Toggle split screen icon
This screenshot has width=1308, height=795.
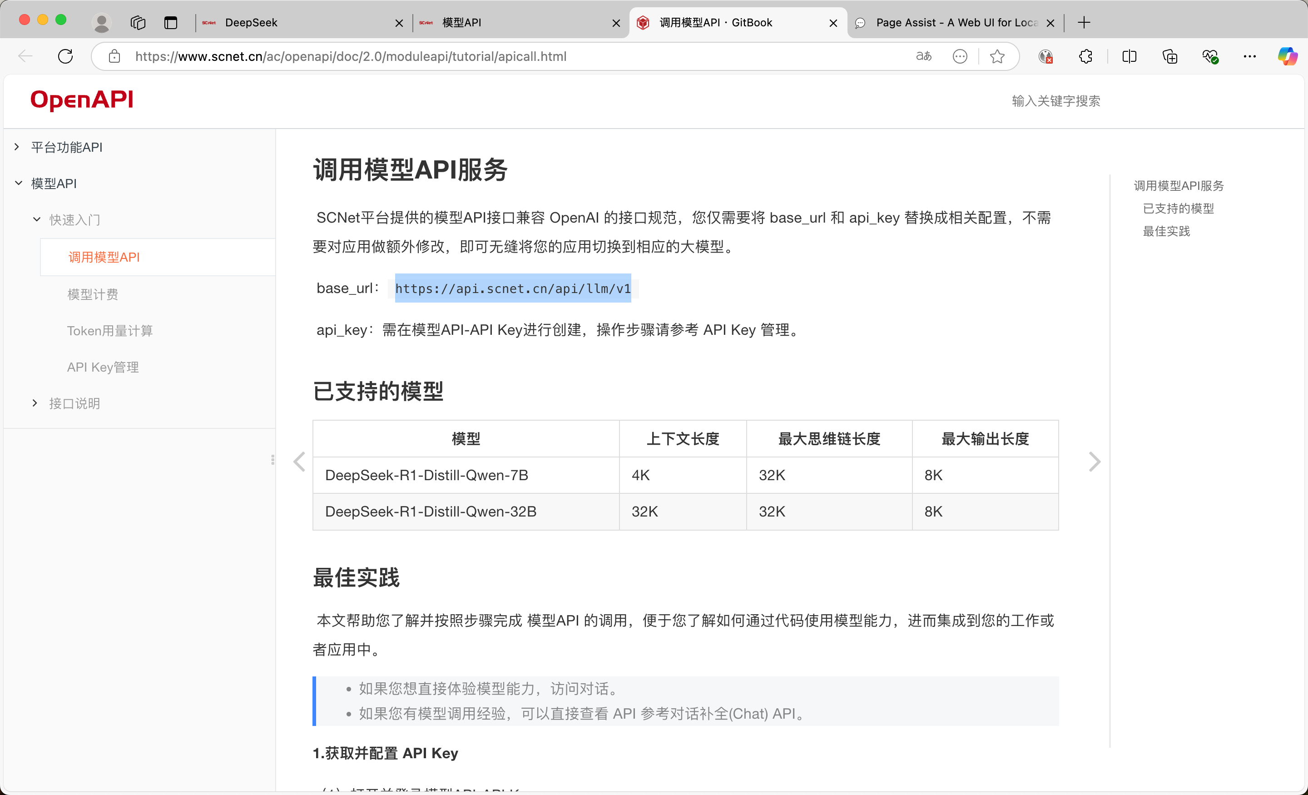pos(1129,56)
